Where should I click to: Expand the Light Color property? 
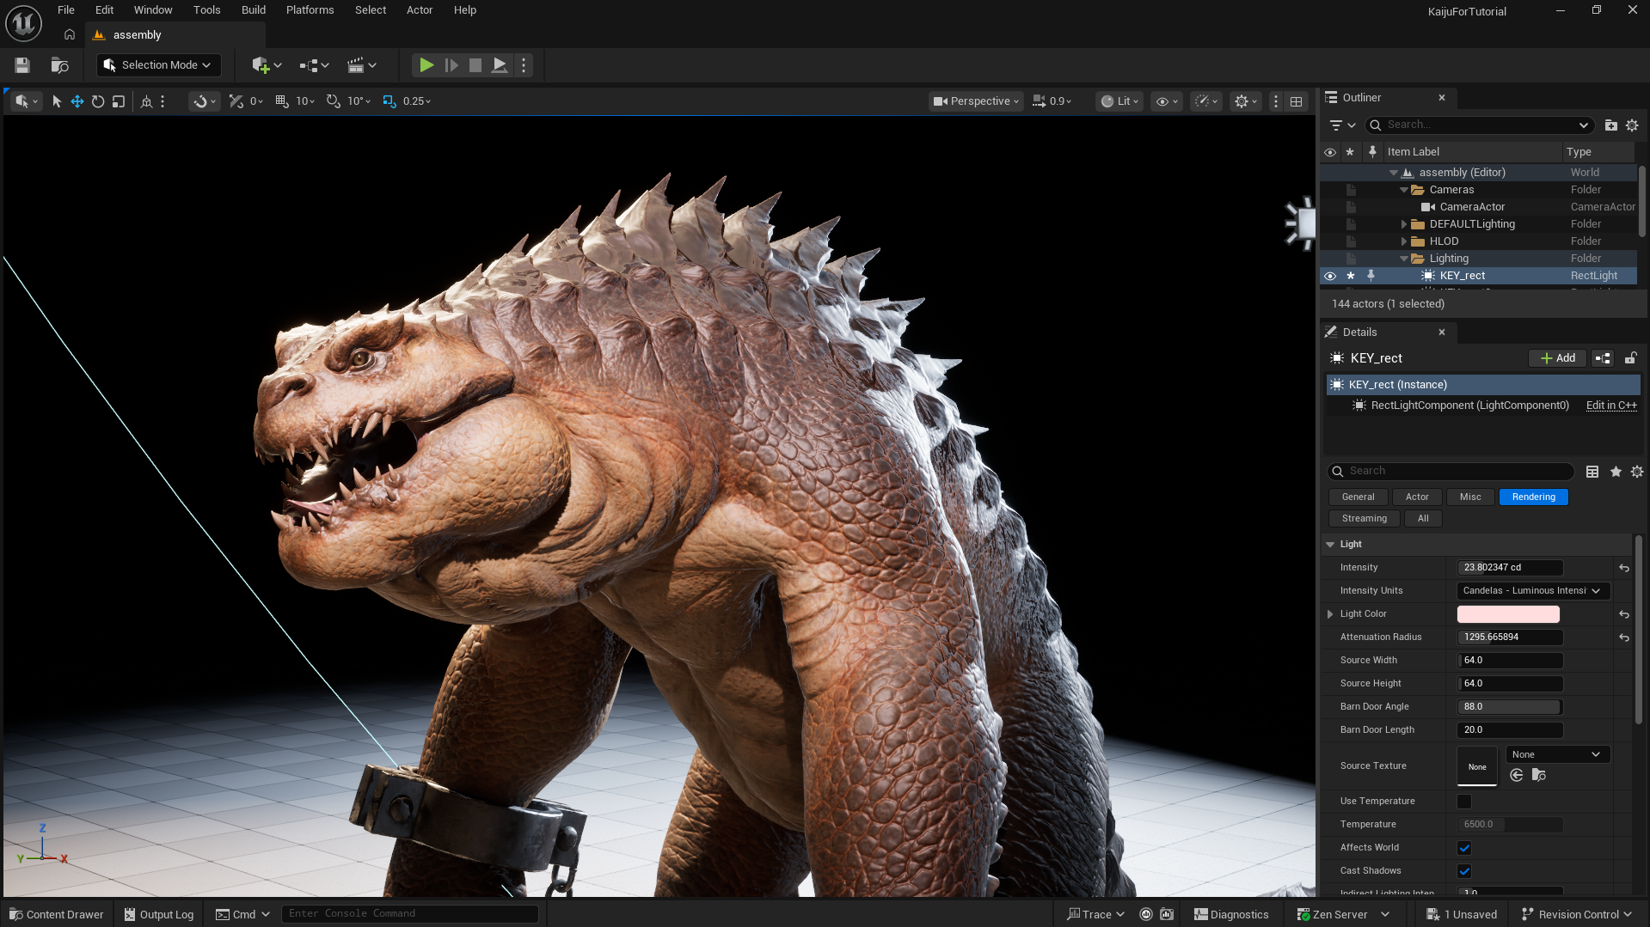[1330, 614]
